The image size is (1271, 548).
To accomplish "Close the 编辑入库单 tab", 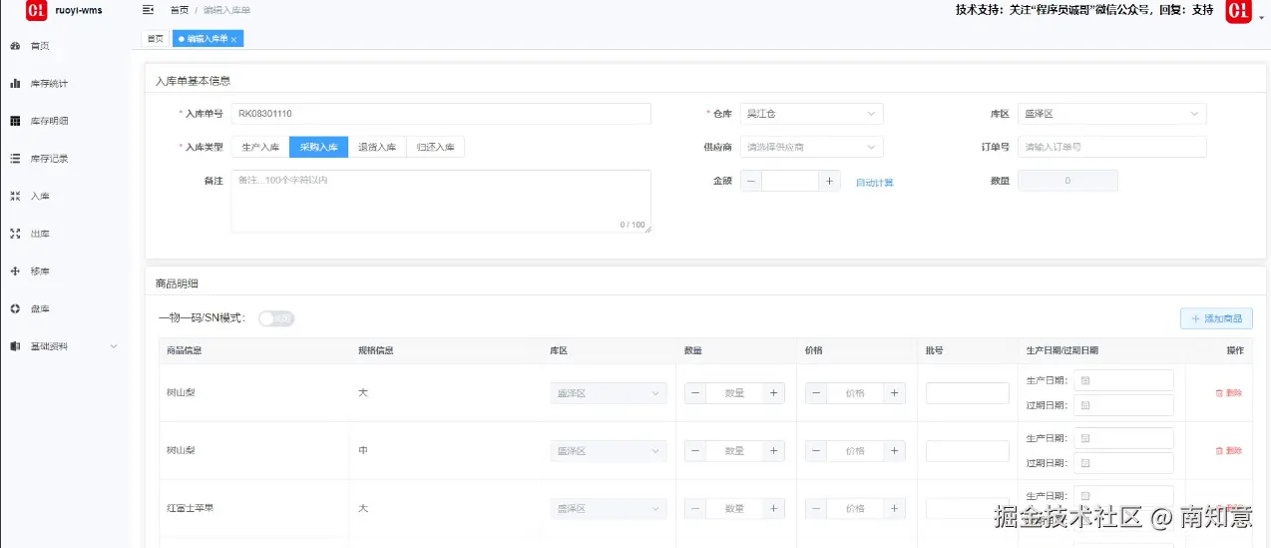I will tap(233, 39).
